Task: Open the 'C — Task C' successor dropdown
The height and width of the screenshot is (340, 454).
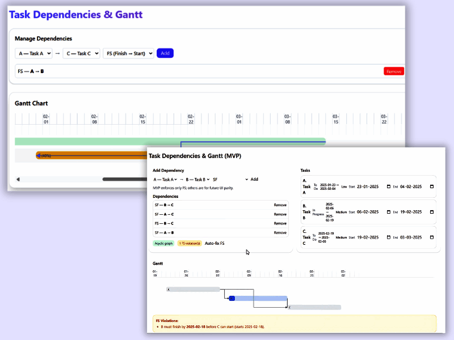Action: [x=81, y=53]
